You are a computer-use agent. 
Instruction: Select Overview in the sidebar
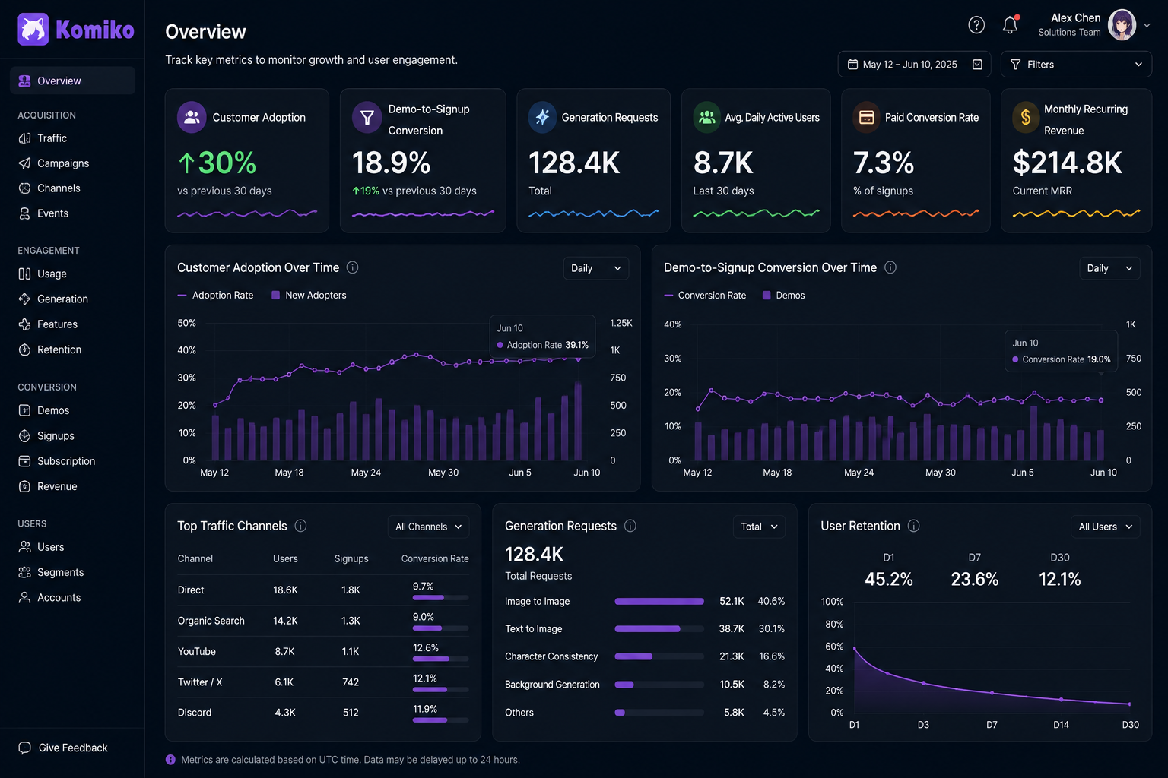72,81
